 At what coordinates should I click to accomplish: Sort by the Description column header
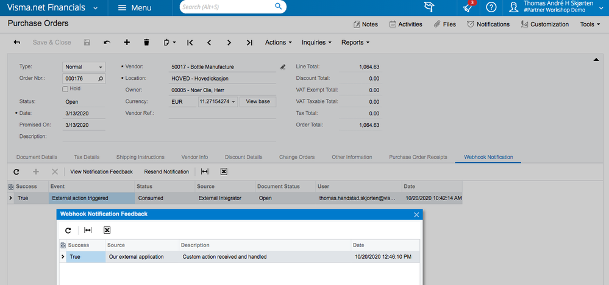(x=265, y=245)
